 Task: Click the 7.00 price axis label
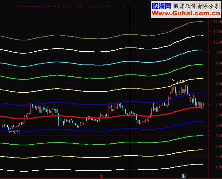pos(218,105)
